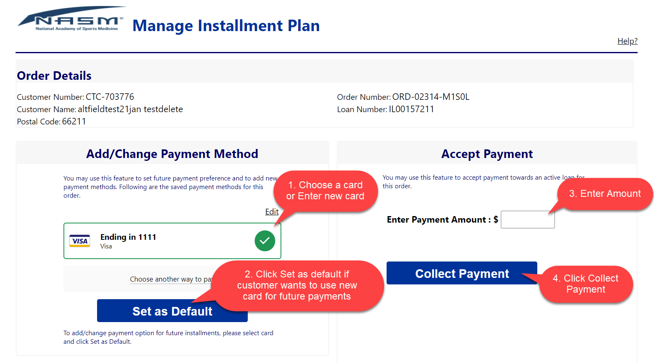Select the card Ending in 1111 text
Screen dimensions: 654x363
click(x=128, y=237)
